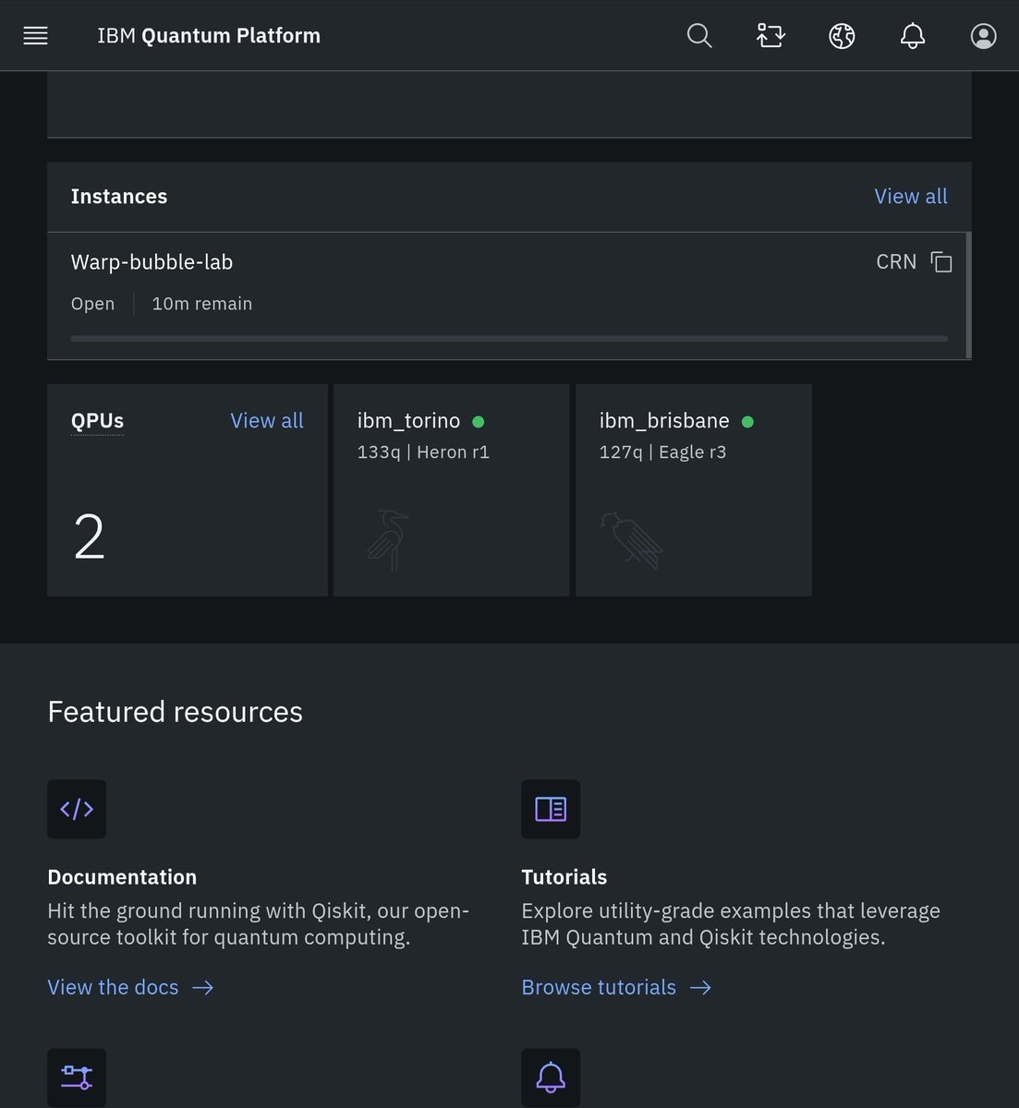This screenshot has height=1108, width=1019.
Task: Click the eagle bird icon on ibm_brisbane
Action: [x=632, y=540]
